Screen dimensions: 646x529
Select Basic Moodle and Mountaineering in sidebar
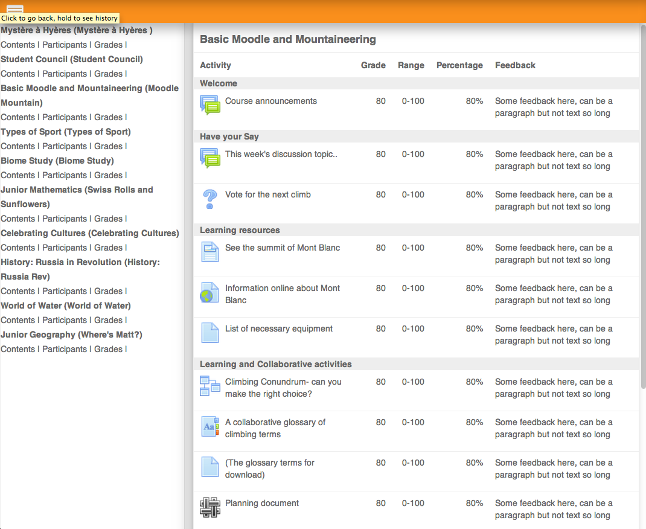tap(89, 95)
